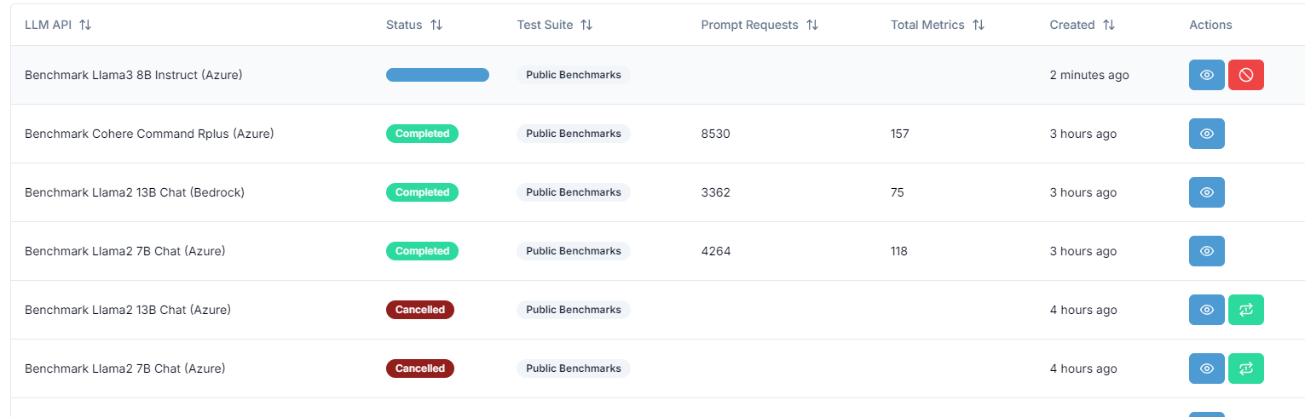Click Public Benchmarks tag in Llama3 8B row
This screenshot has width=1305, height=417.
tap(574, 75)
